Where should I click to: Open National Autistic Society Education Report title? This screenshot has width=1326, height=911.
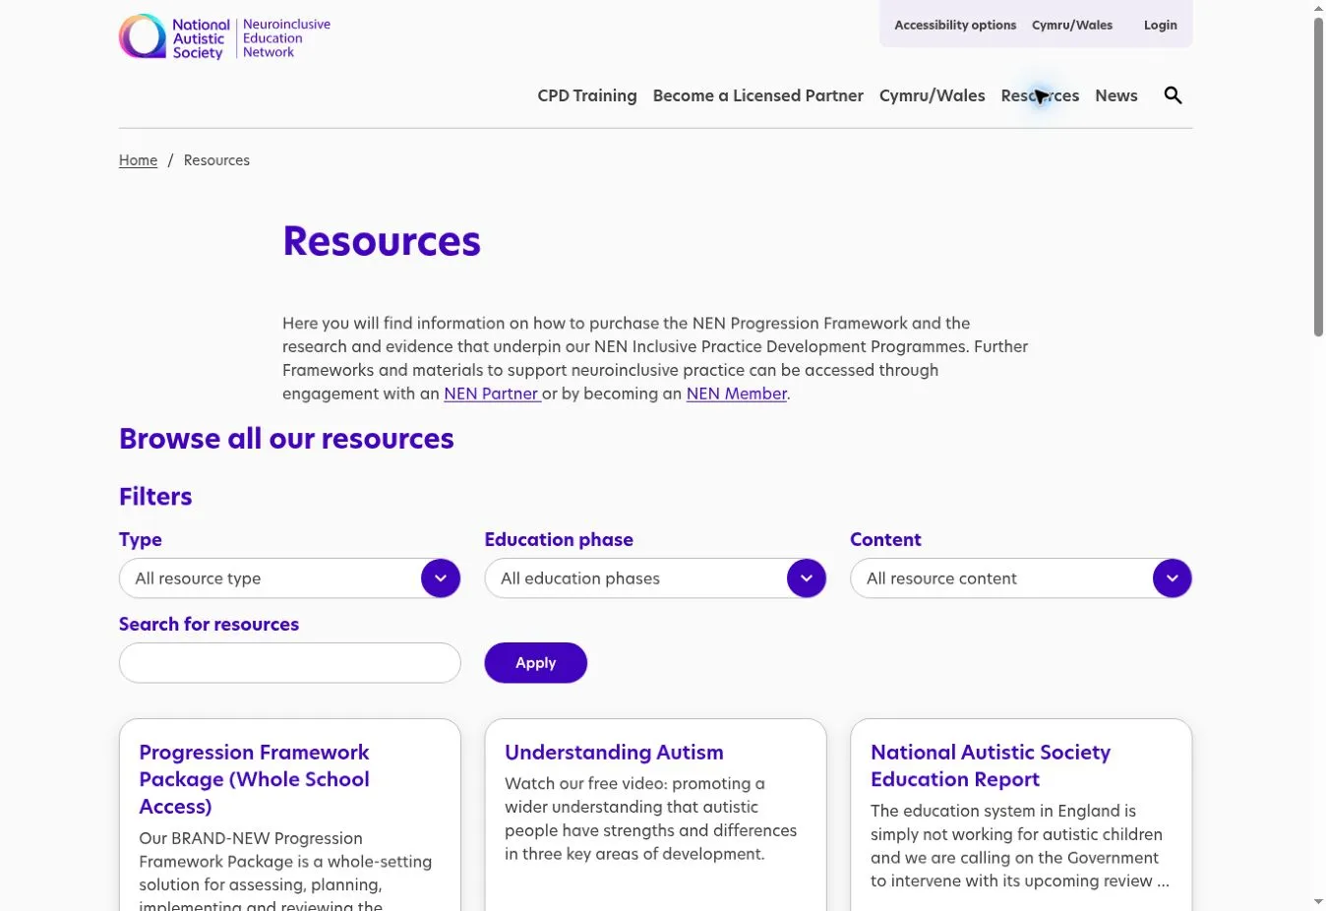(991, 765)
